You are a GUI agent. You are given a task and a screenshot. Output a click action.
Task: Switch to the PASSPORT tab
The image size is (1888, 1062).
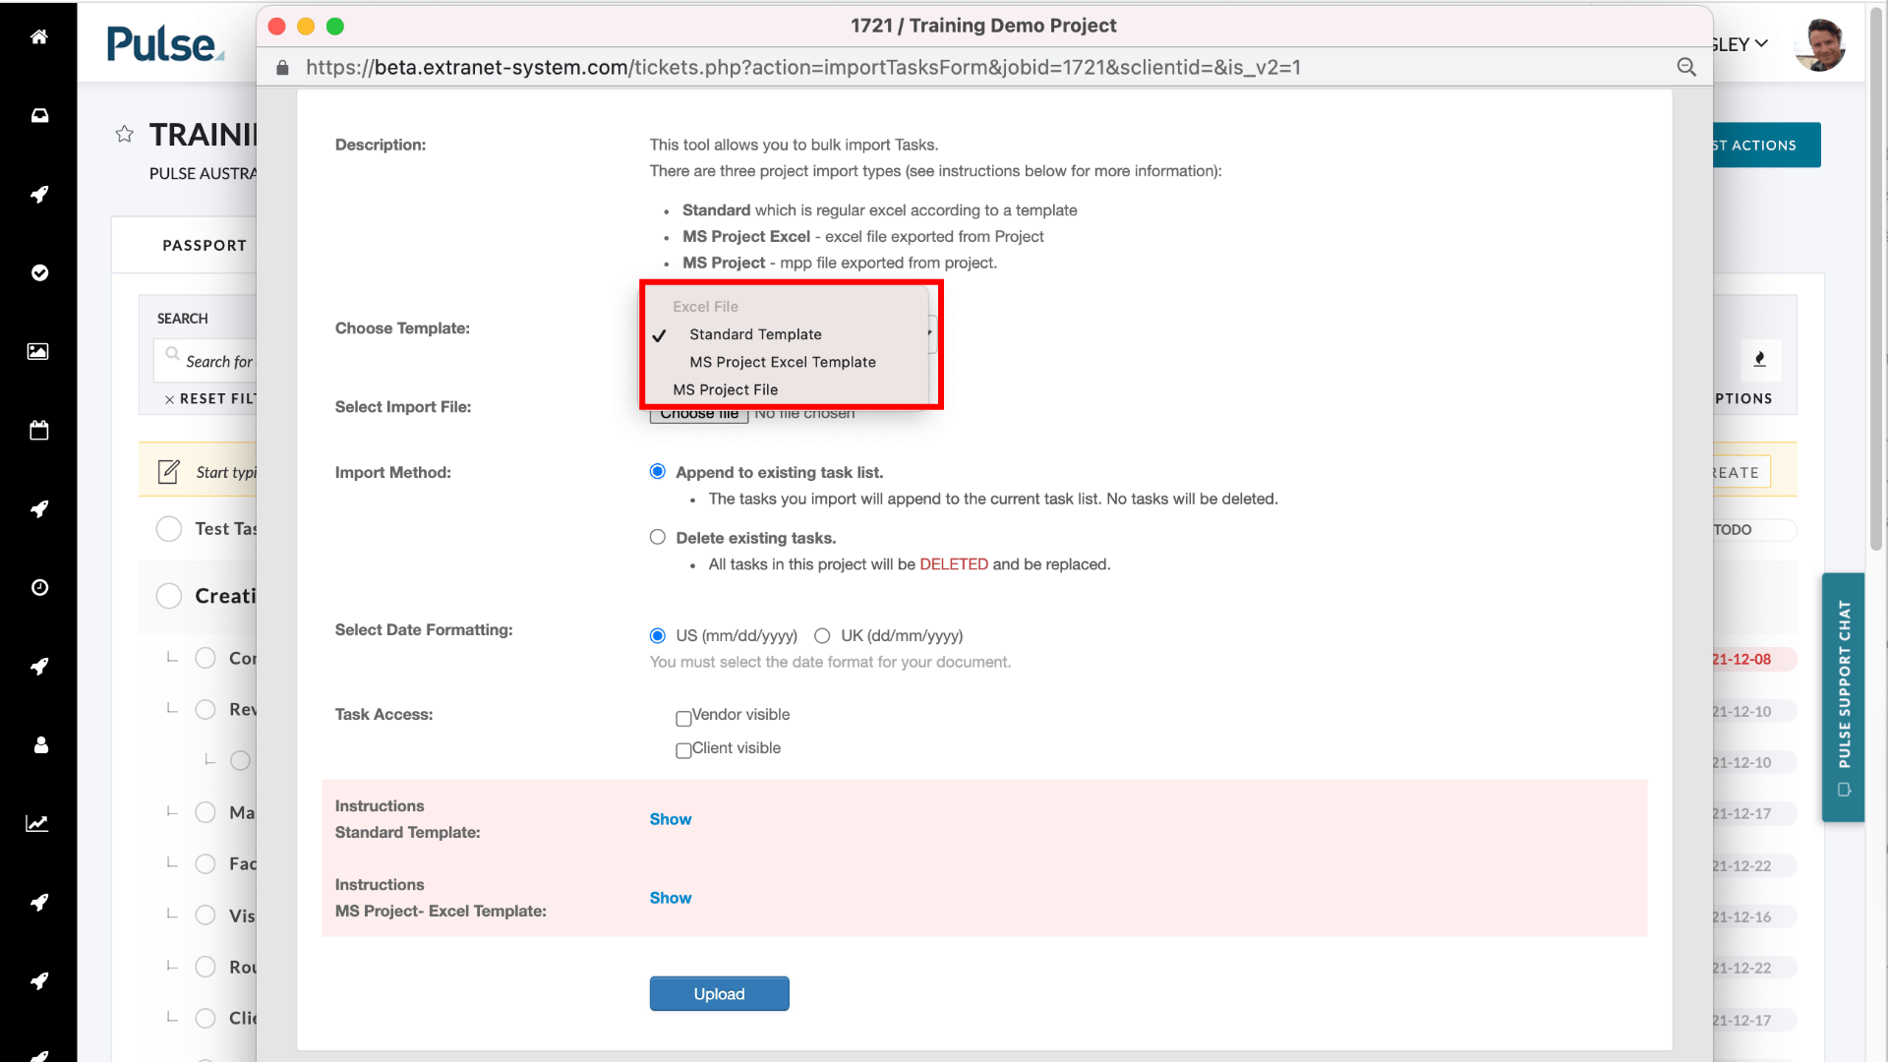(x=205, y=245)
